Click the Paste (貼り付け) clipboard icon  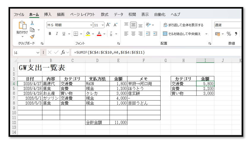[x=22, y=25]
